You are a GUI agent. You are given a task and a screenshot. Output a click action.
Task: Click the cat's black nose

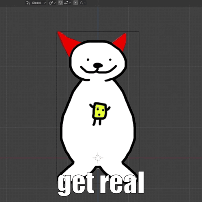98,65
